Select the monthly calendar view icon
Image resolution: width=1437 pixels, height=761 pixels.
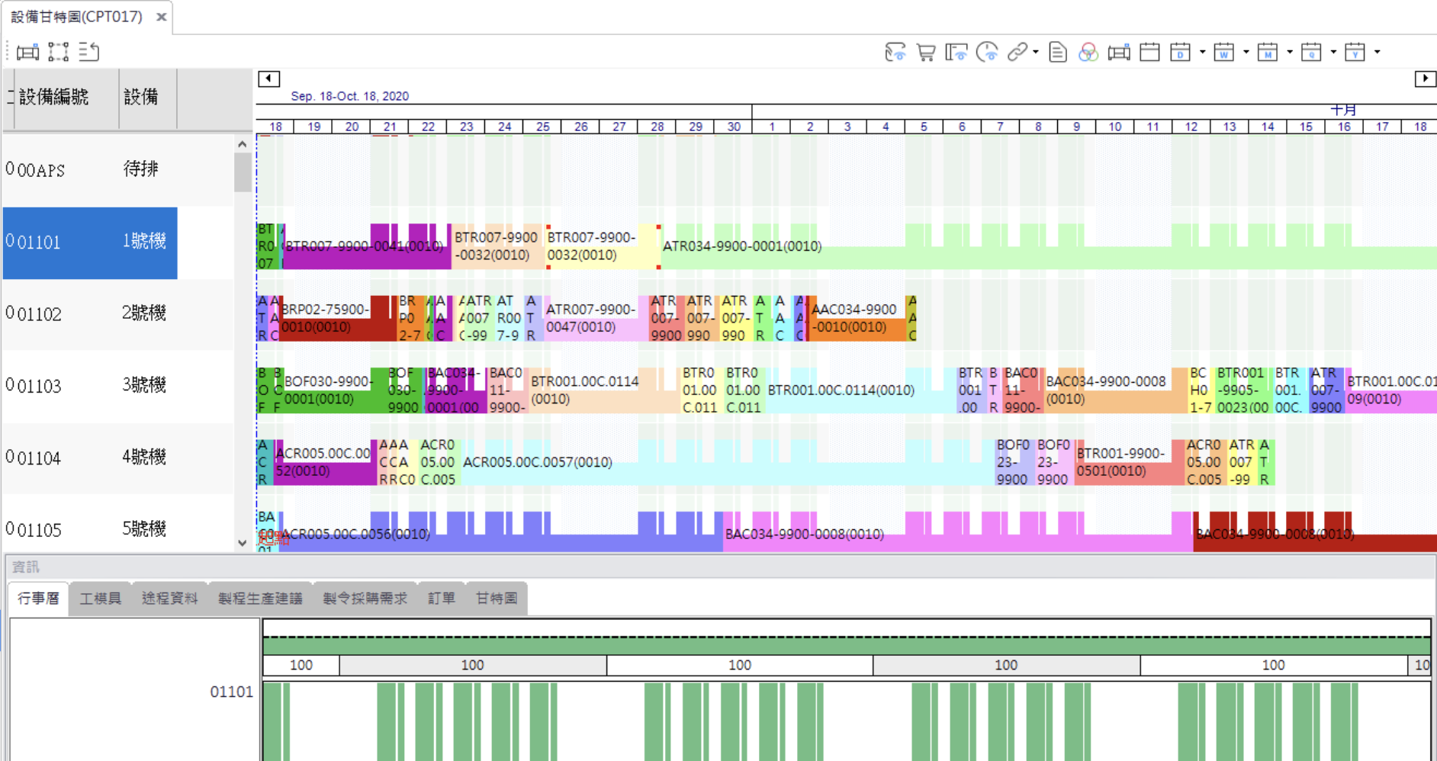click(1268, 52)
